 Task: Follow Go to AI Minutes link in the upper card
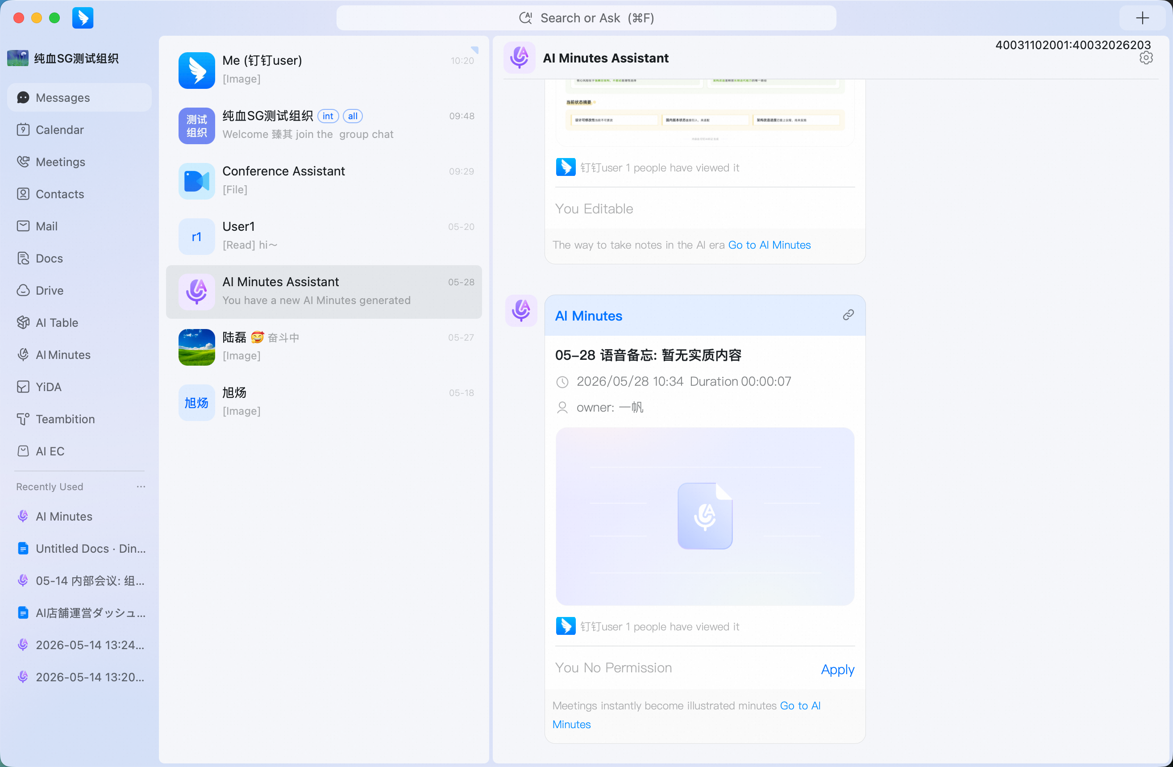769,245
